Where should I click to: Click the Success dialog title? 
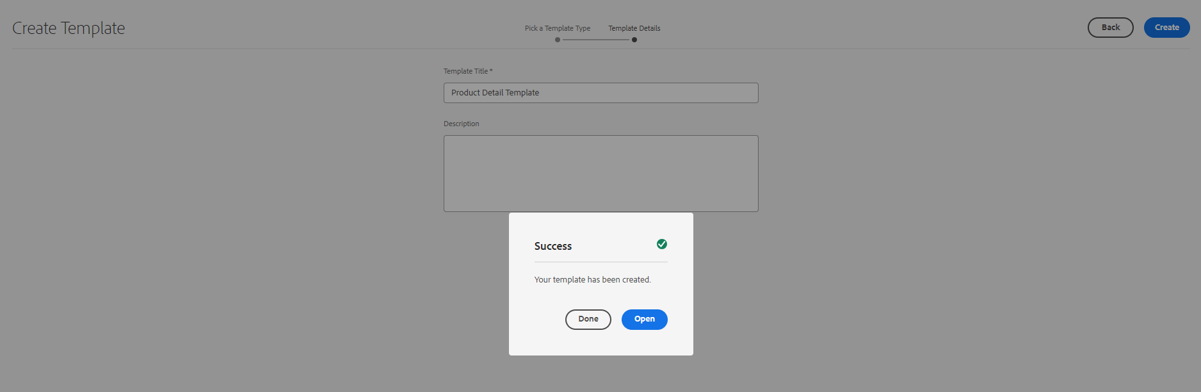[x=553, y=246]
